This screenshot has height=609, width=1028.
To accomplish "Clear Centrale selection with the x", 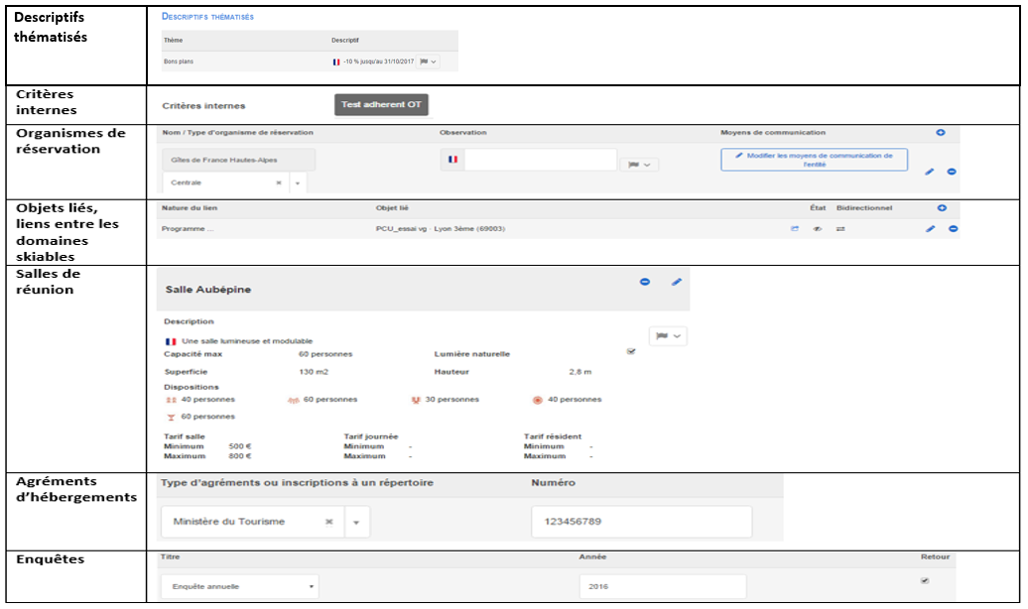I will coord(279,183).
